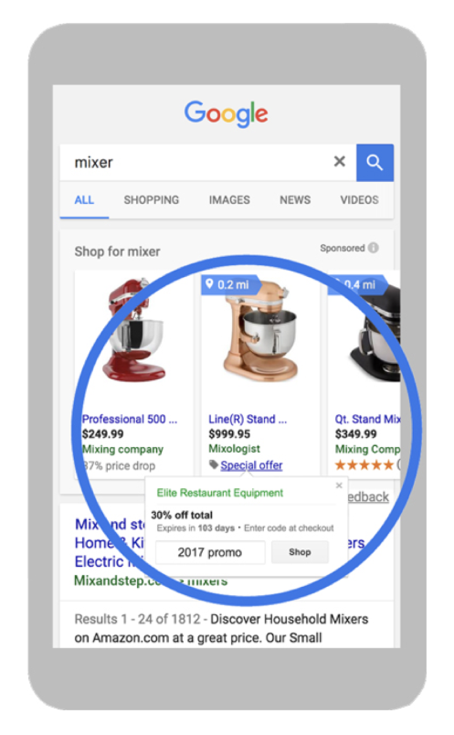The height and width of the screenshot is (735, 454).
Task: Click the Qt. Stand Mixer product title
Action: 367,419
